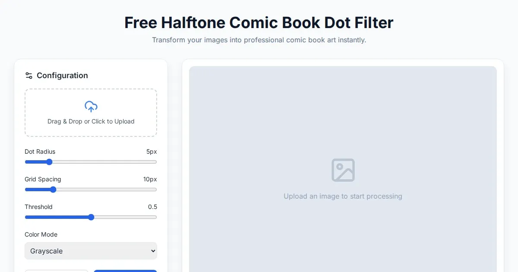Click the Dot Radius label
518x272 pixels.
click(x=40, y=152)
